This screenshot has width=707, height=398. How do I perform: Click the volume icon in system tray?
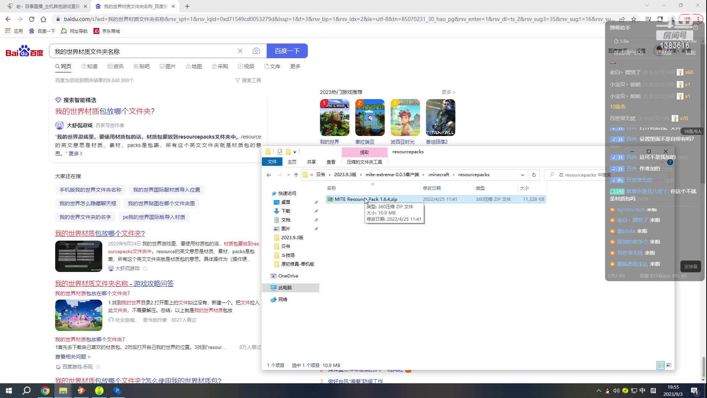pos(616,391)
